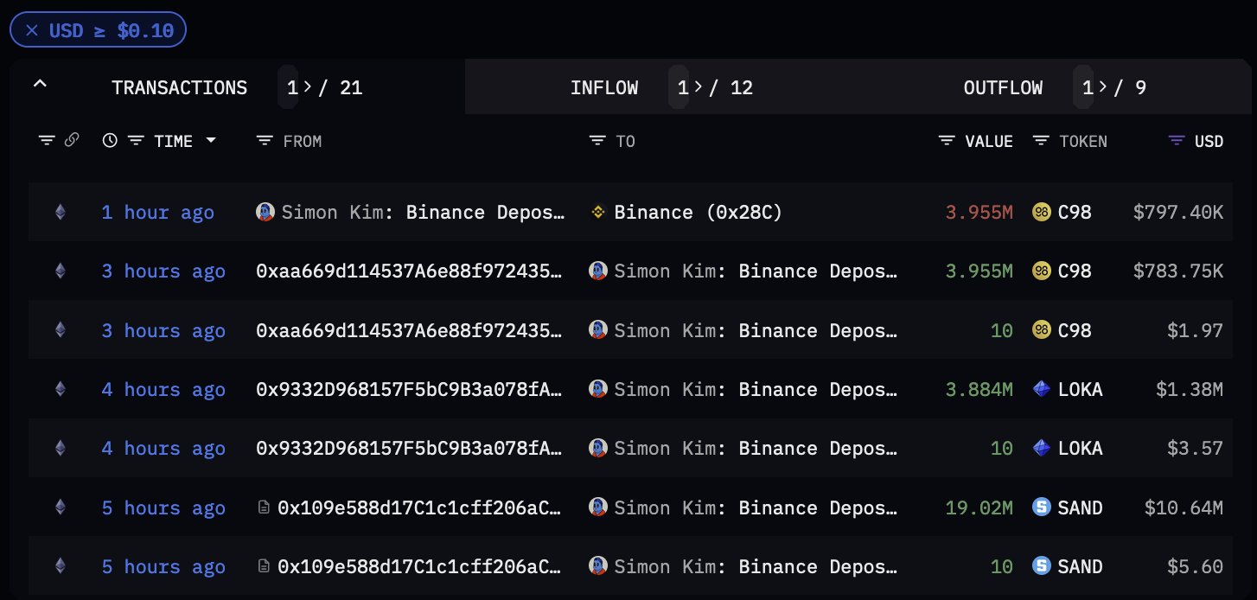Click the C98 token icon in first row
The width and height of the screenshot is (1257, 600).
point(1042,212)
